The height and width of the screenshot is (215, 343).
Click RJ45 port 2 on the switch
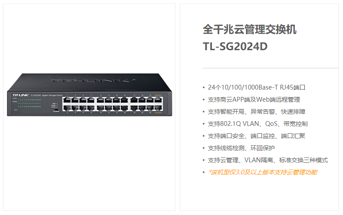coord(67,108)
